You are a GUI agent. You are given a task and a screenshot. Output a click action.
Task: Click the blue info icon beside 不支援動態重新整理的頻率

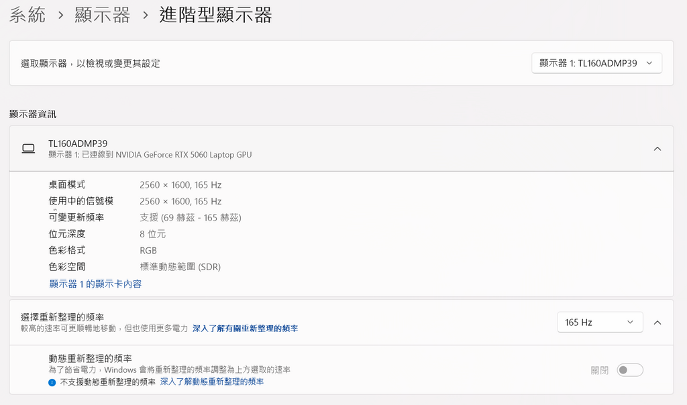tap(52, 383)
